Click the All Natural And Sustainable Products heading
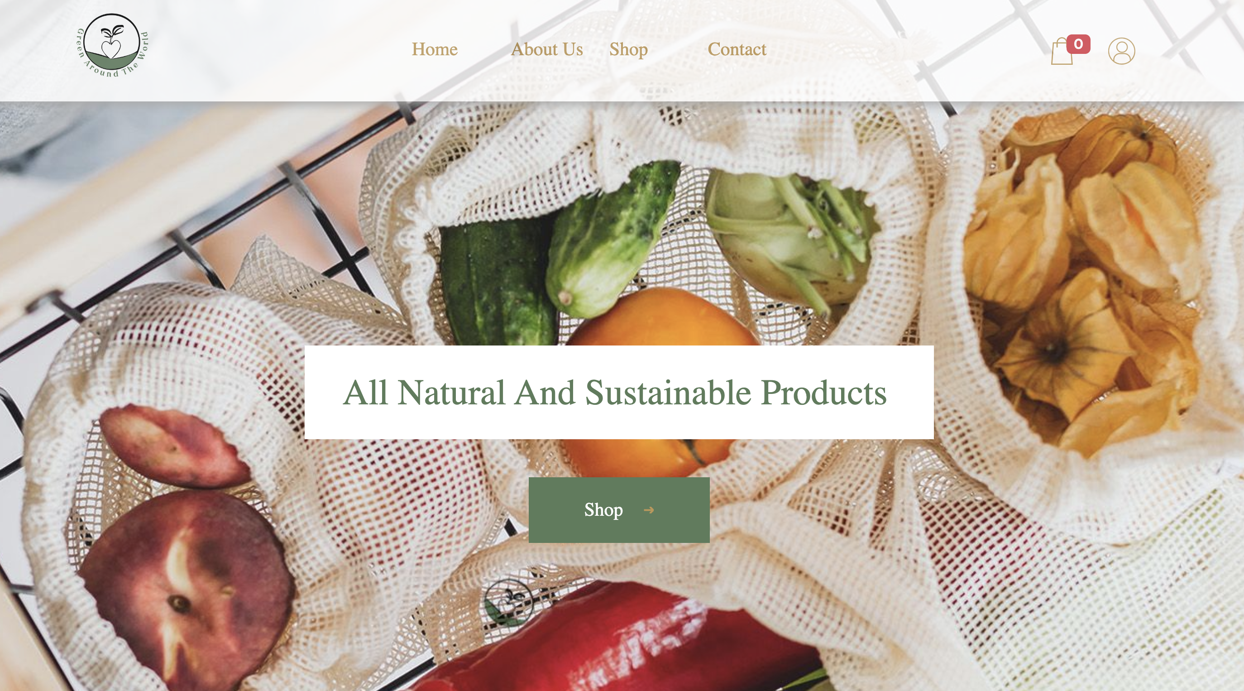The image size is (1244, 691). 615,393
